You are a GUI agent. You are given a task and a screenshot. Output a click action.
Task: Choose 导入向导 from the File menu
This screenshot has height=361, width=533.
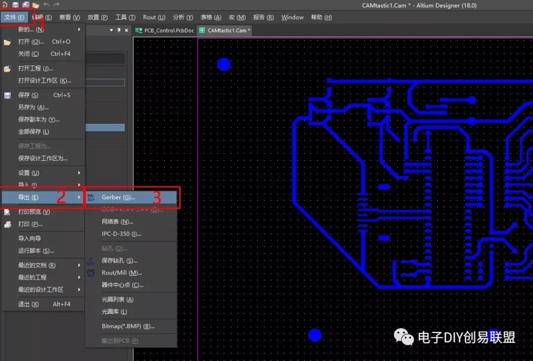coord(43,238)
